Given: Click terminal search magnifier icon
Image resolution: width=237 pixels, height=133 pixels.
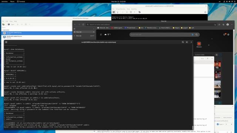Looking at the screenshot, I should [183, 42].
